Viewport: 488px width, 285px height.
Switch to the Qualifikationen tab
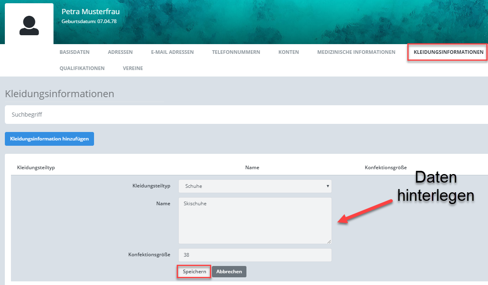pyautogui.click(x=82, y=68)
